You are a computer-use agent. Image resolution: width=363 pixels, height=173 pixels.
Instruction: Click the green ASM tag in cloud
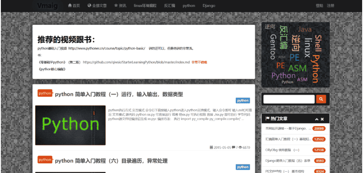pyautogui.click(x=297, y=68)
